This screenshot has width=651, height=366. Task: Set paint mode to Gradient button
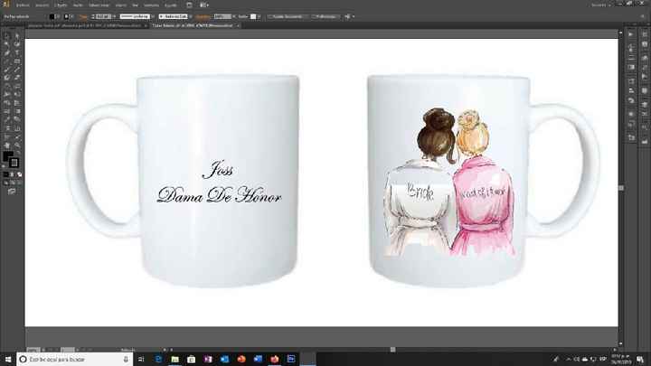13,174
